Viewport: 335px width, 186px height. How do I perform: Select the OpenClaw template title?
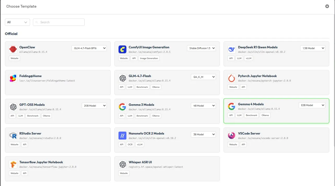click(27, 47)
